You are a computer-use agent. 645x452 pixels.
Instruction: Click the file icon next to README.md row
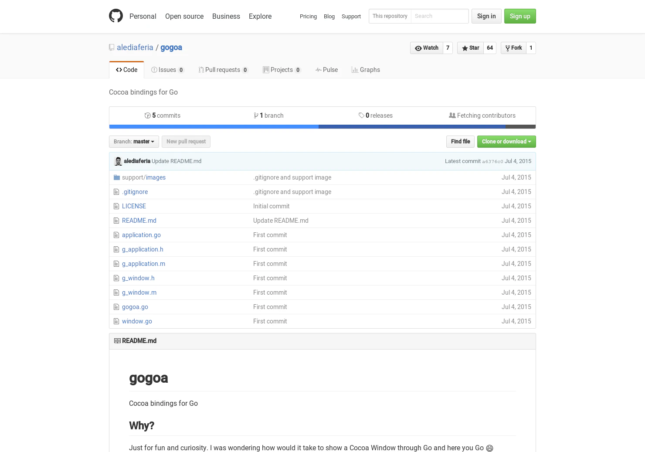(116, 221)
